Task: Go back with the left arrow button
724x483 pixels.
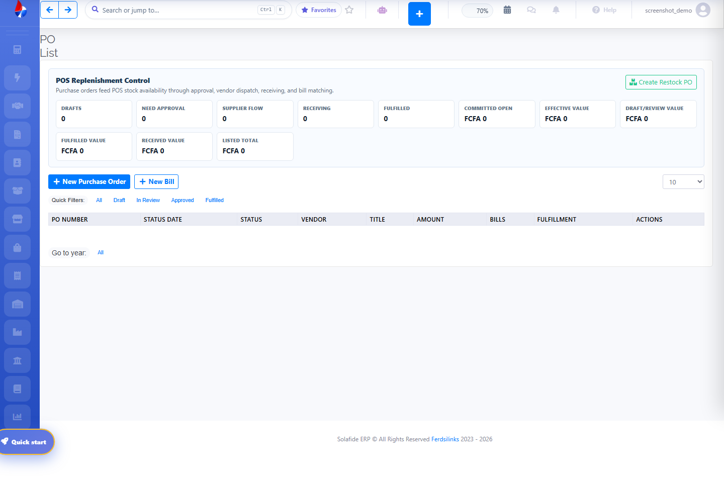Action: 49,10
